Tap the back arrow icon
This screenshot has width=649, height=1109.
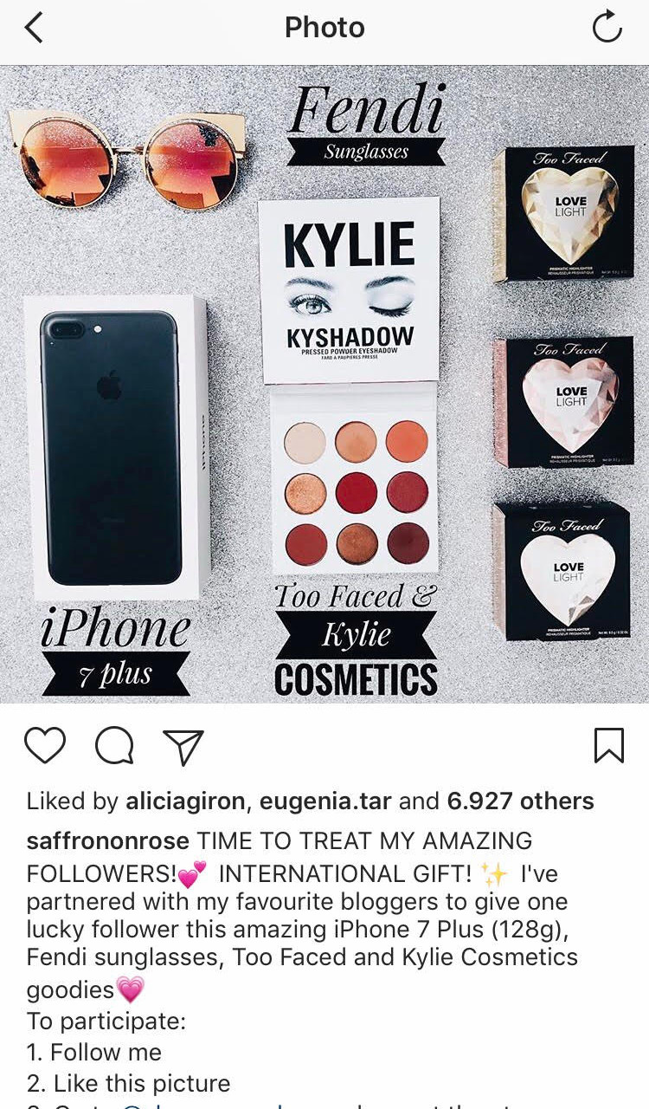(x=34, y=28)
